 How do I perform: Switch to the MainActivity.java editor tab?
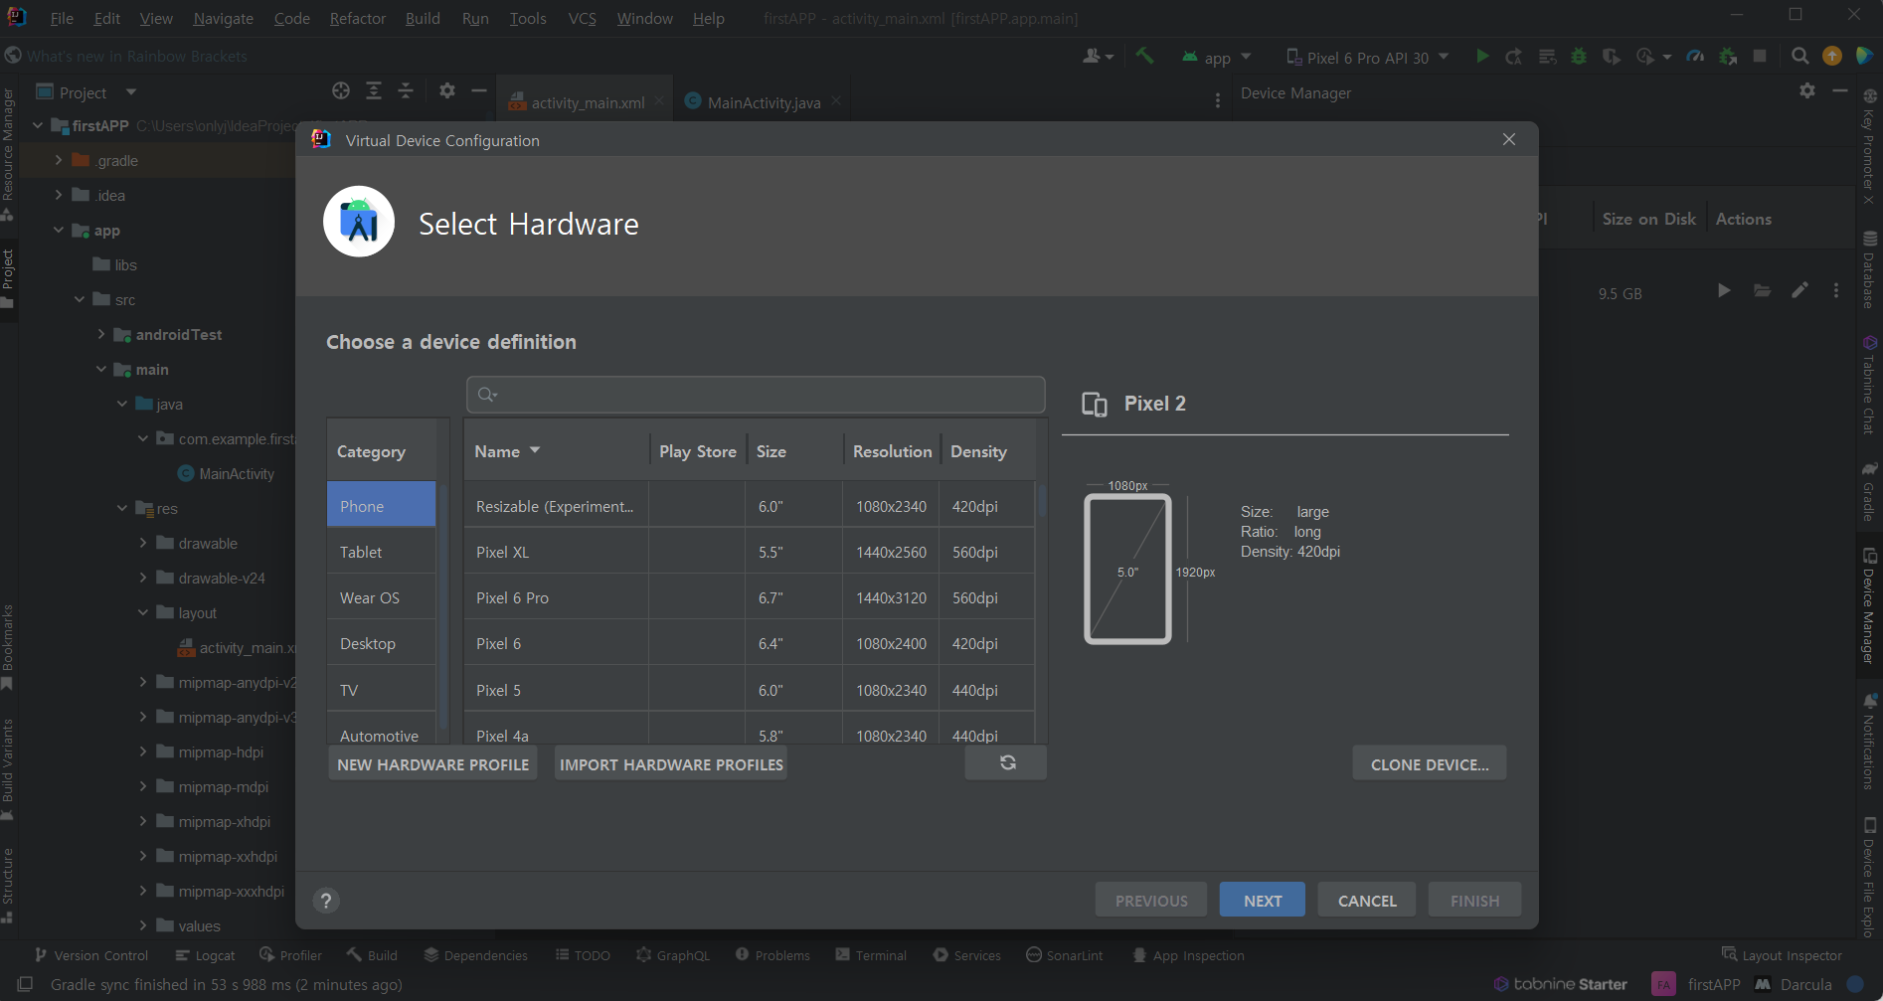coord(763,102)
